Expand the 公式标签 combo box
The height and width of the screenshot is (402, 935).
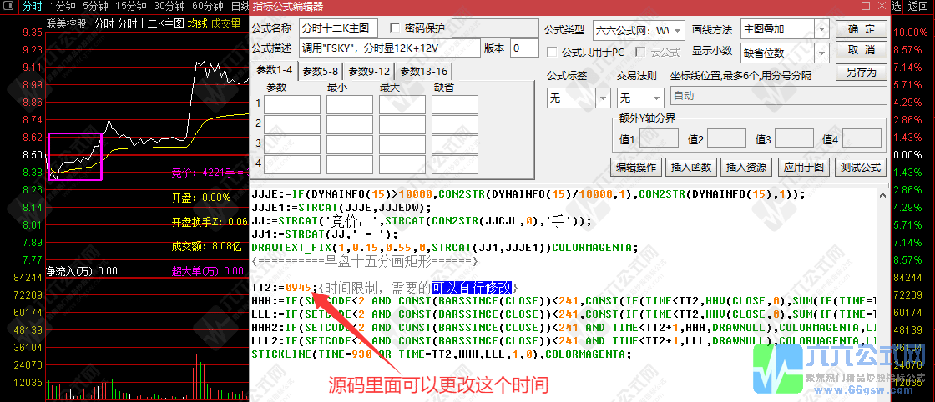click(x=604, y=98)
